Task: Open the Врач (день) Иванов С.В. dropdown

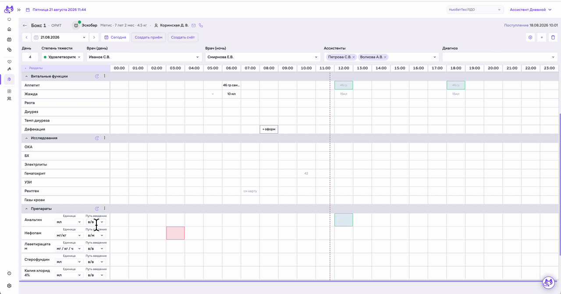Action: pyautogui.click(x=144, y=57)
